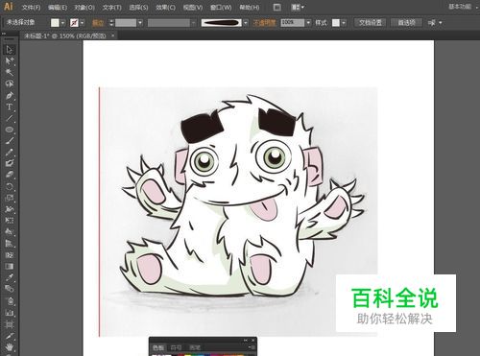Click the orange 不透明度 opacity label link

(265, 23)
